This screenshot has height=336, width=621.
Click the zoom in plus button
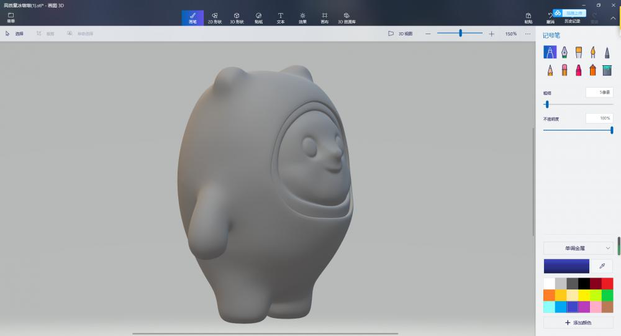coord(491,34)
